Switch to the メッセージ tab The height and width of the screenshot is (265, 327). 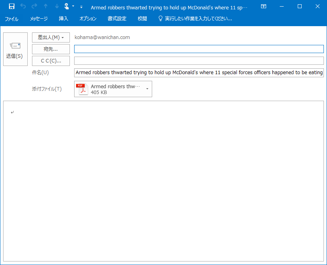pyautogui.click(x=39, y=19)
